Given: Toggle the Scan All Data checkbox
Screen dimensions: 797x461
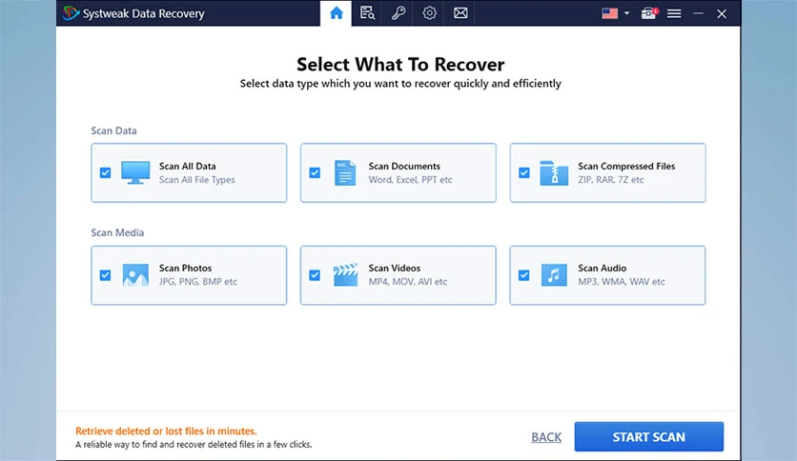Looking at the screenshot, I should [105, 172].
